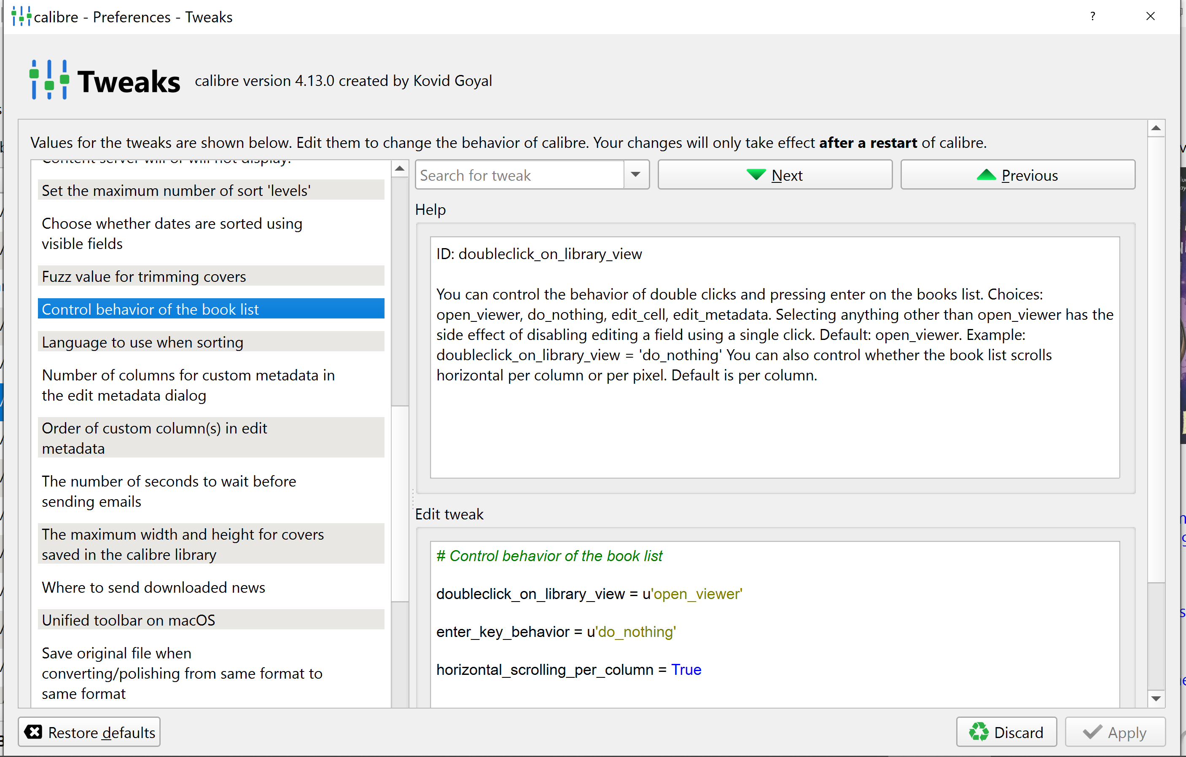Click inside the Search for tweak field
1186x757 pixels.
[x=519, y=175]
